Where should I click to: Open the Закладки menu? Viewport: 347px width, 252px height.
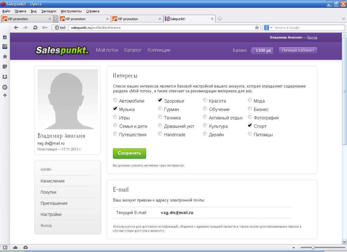[x=49, y=11]
